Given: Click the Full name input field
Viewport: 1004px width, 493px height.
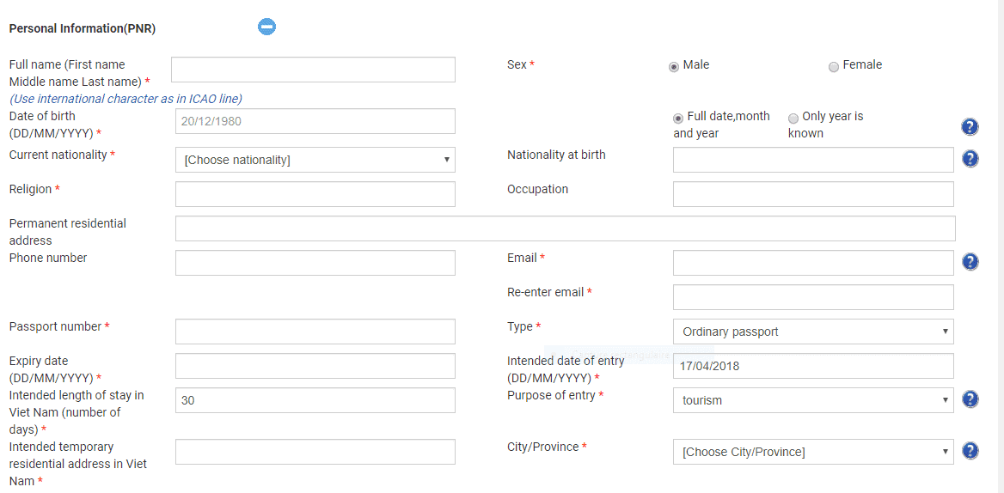Looking at the screenshot, I should coord(313,70).
